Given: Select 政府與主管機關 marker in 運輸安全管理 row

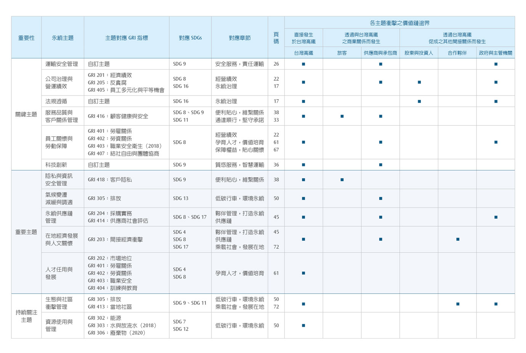Looking at the screenshot, I should (x=496, y=64).
